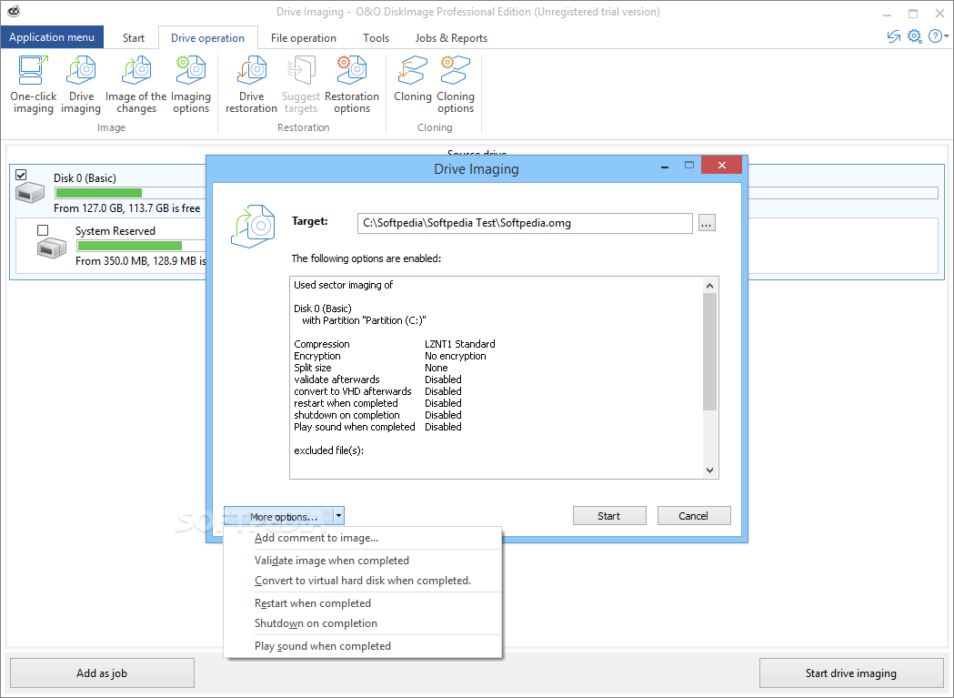
Task: Click the drive imaging icon inside dialog
Action: [x=253, y=226]
